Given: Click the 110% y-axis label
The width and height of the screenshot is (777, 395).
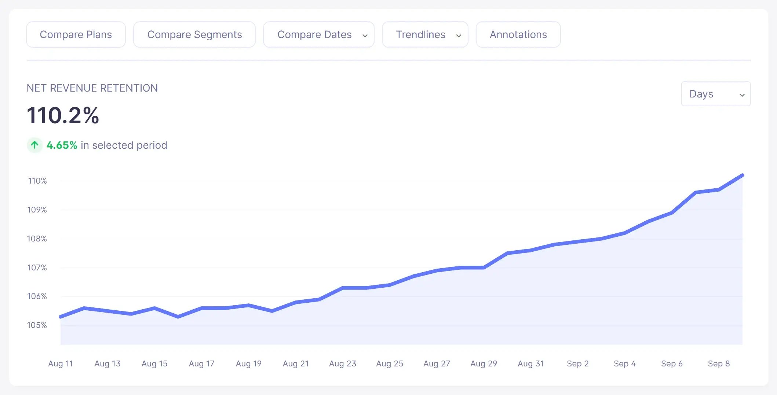Looking at the screenshot, I should (37, 181).
